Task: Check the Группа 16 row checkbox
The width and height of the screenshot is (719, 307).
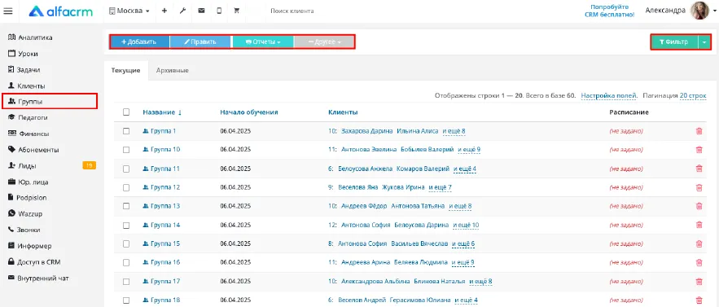Action: click(x=126, y=262)
